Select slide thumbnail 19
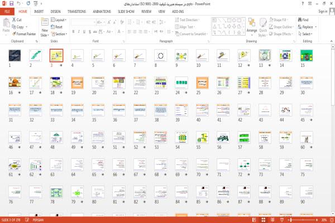The width and height of the screenshot is (335, 223). click(77, 83)
